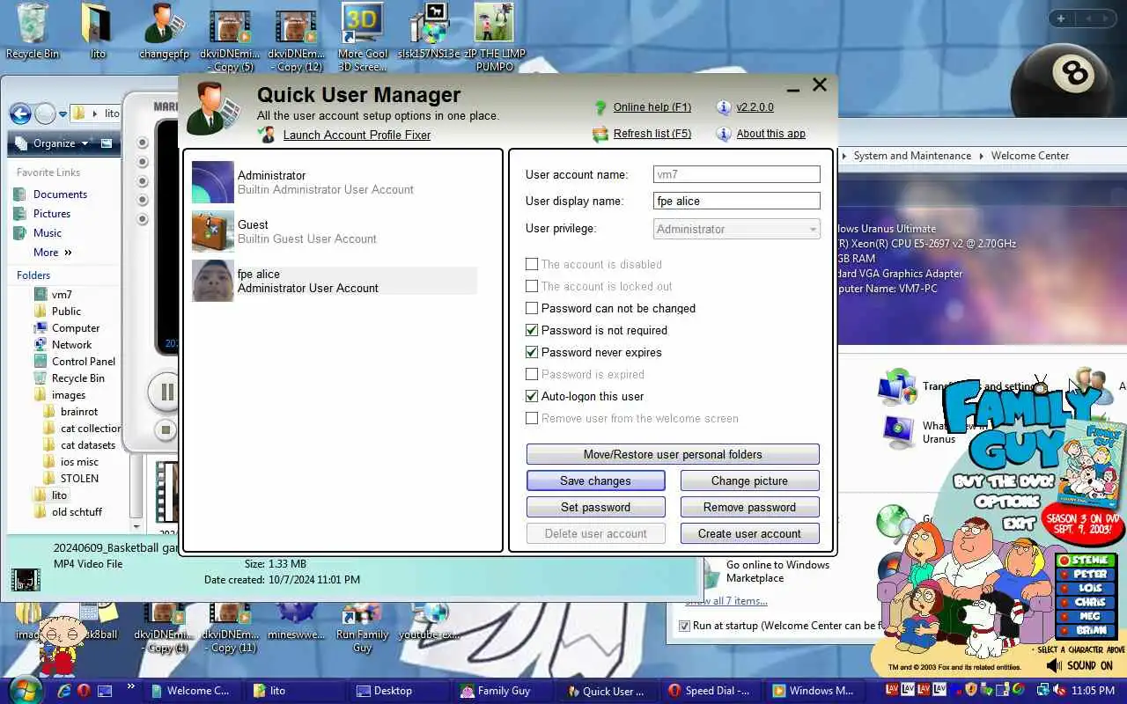
Task: Switch to the Welcome Center taskbar button
Action: click(x=190, y=691)
